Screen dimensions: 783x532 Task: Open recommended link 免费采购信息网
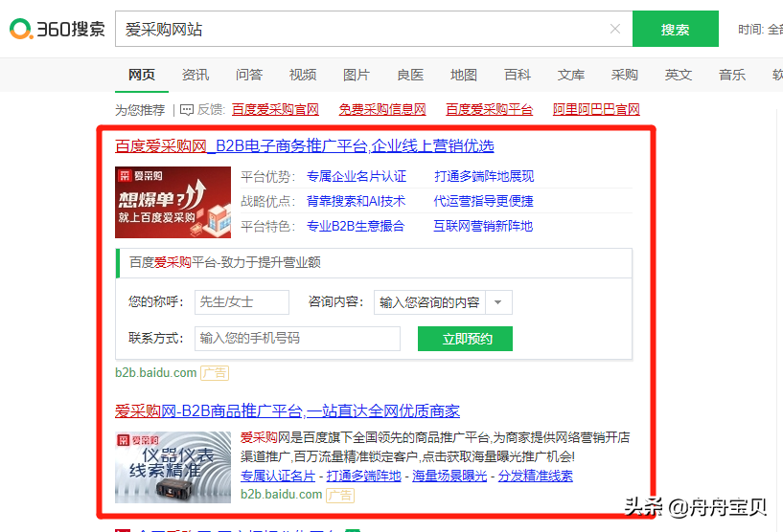click(382, 109)
